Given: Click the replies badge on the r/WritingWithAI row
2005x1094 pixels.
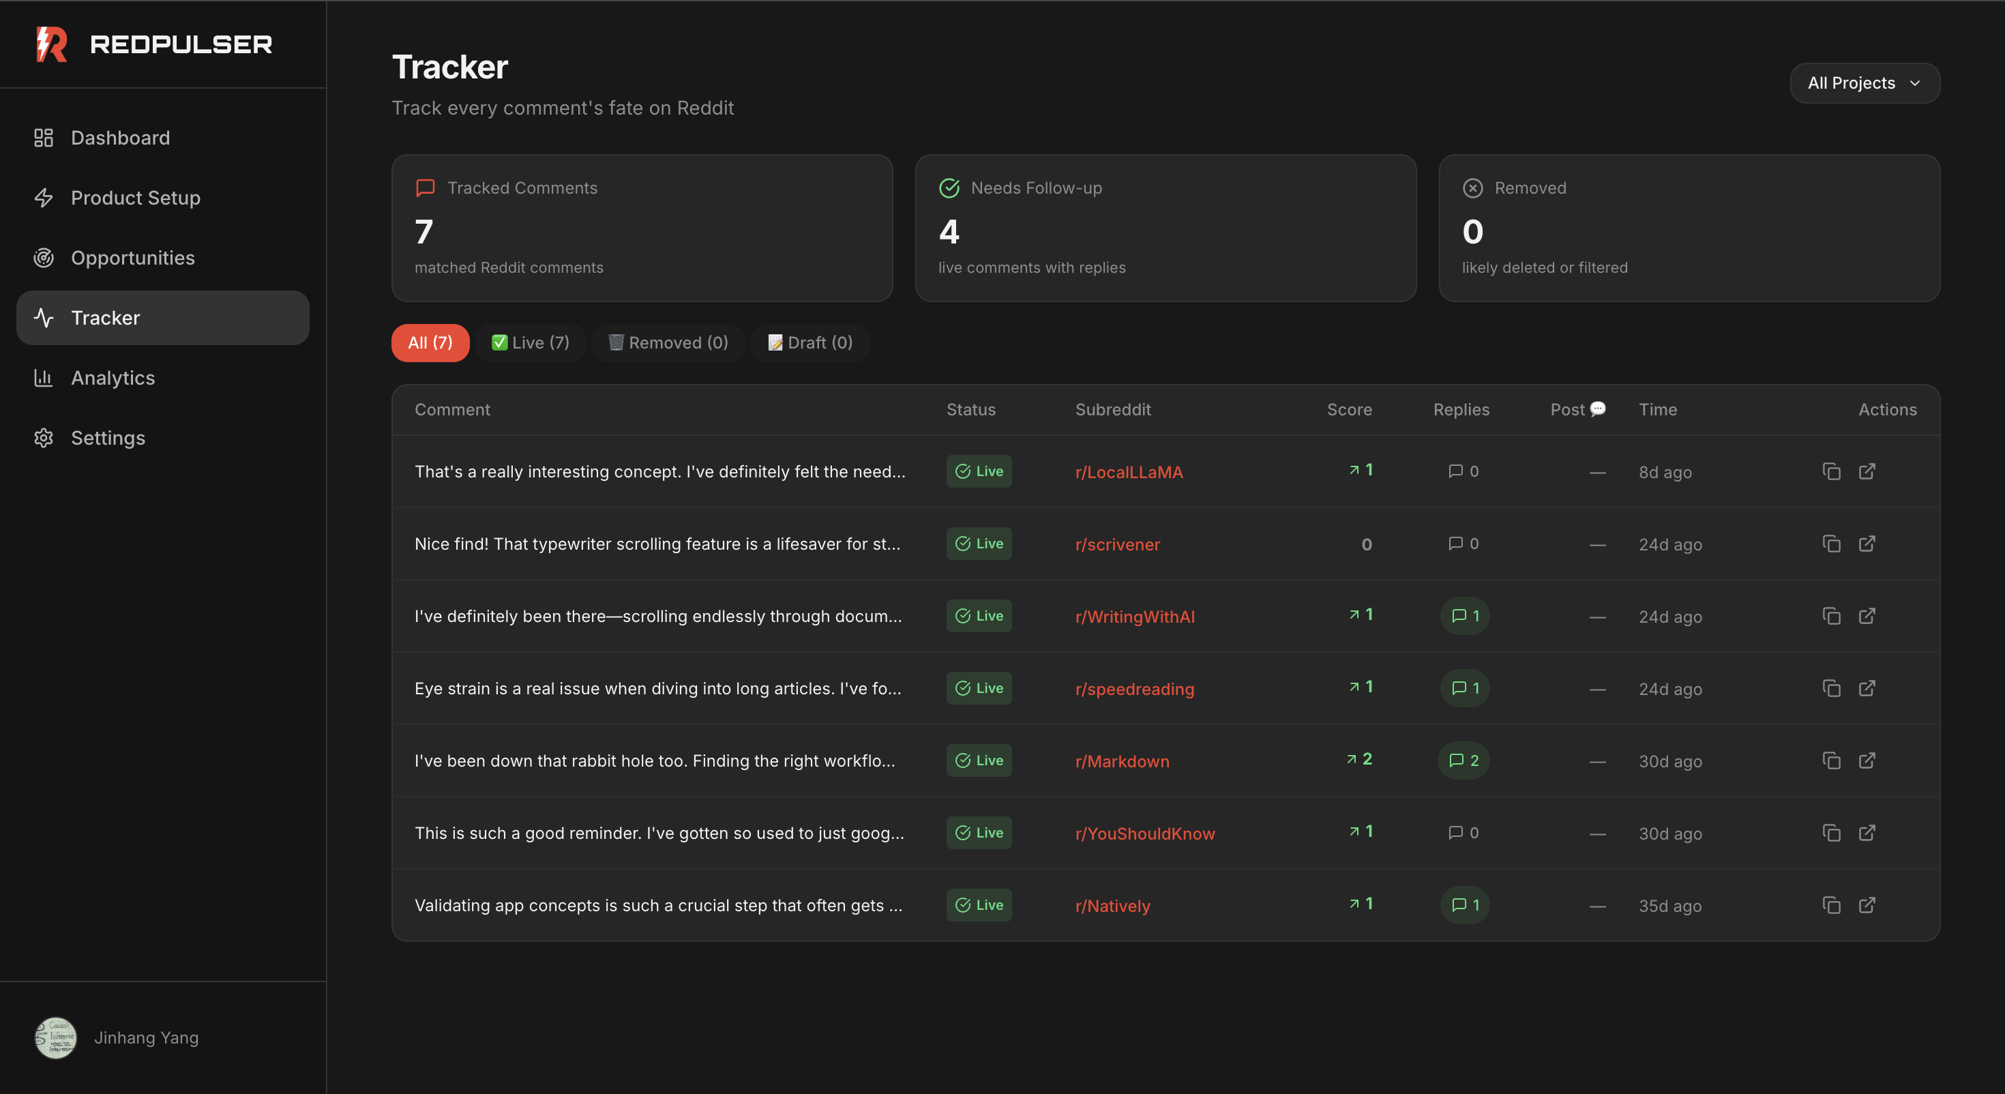Looking at the screenshot, I should 1464,616.
